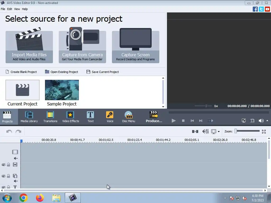Launch Firefox from the taskbar
The image size is (271, 203).
pyautogui.click(x=40, y=198)
